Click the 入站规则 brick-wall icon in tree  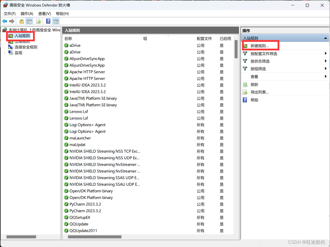pos(11,36)
